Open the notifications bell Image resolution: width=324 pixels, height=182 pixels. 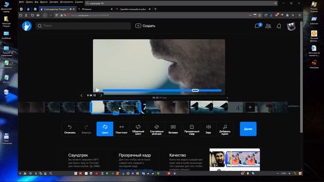coord(279,26)
